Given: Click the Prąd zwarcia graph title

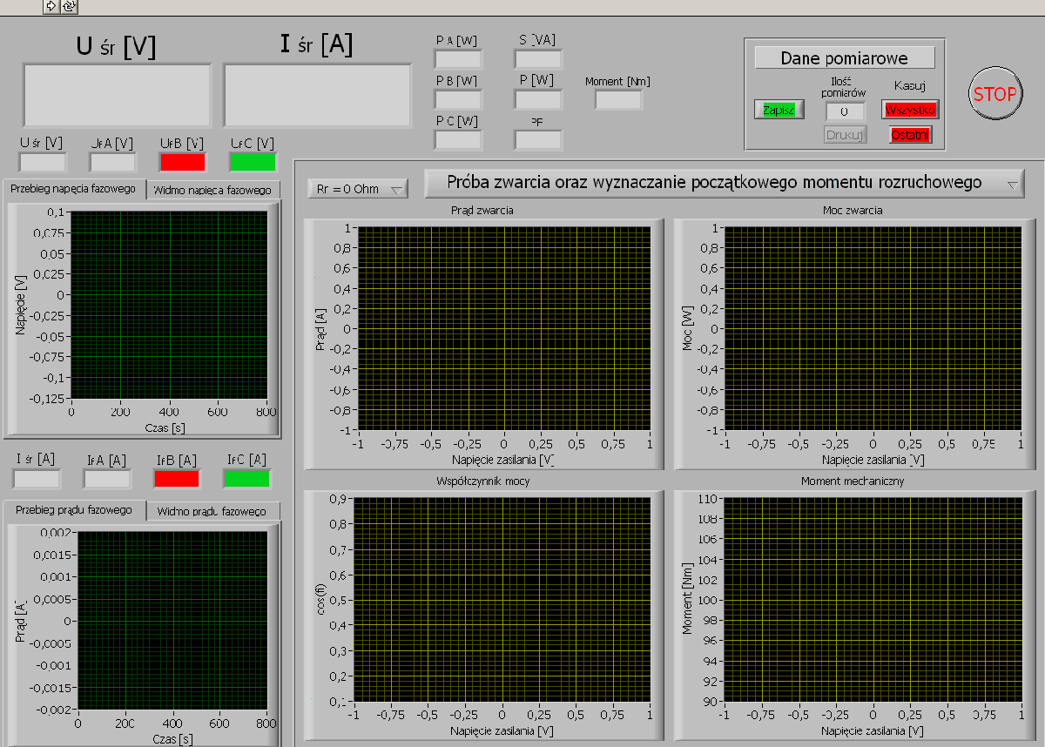Looking at the screenshot, I should coord(482,210).
